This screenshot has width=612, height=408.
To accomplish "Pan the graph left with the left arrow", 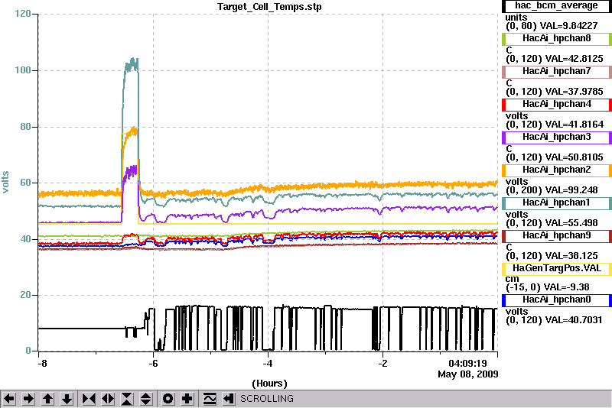I will tap(9, 399).
